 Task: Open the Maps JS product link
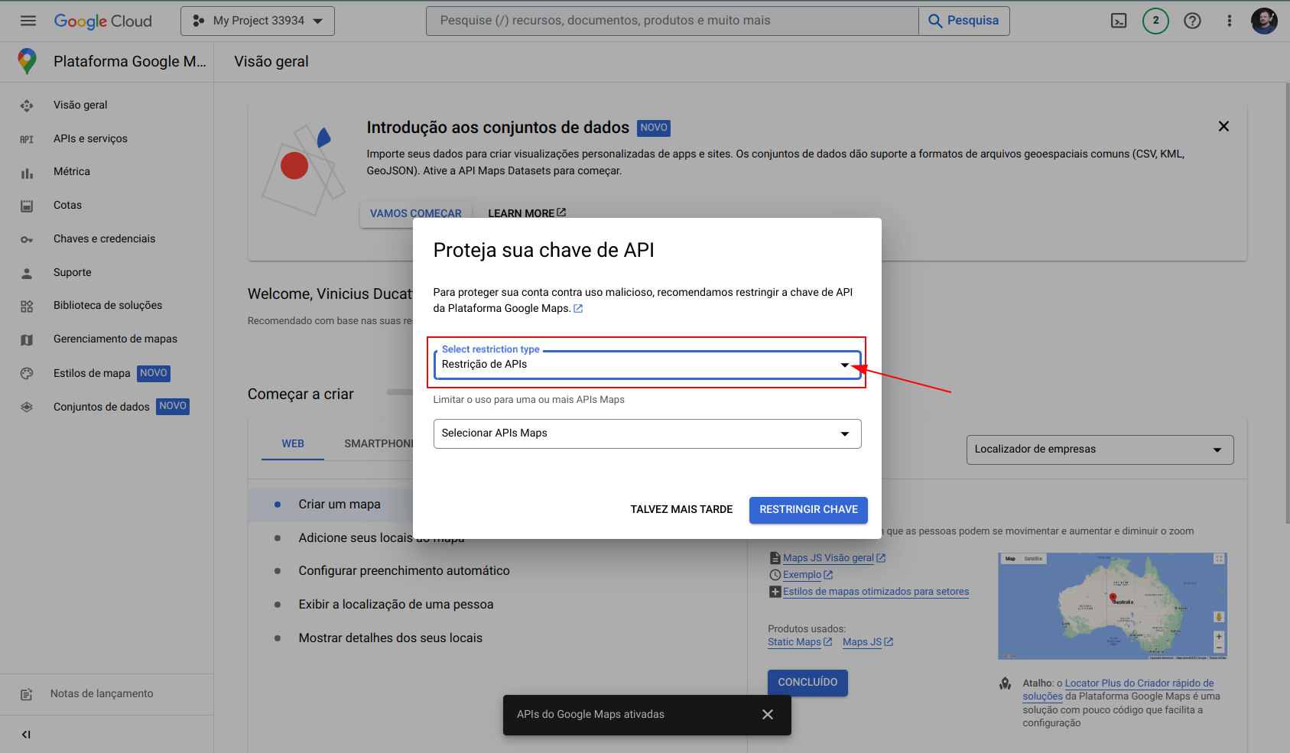(x=868, y=642)
